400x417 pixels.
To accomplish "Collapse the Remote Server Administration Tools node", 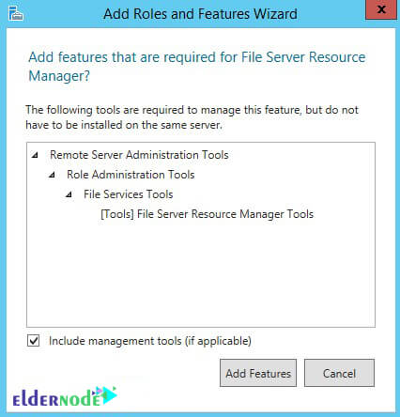I will coord(35,155).
